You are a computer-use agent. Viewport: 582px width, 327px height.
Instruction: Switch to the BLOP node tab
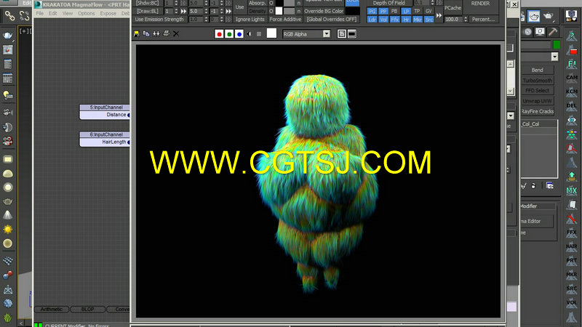(x=87, y=310)
